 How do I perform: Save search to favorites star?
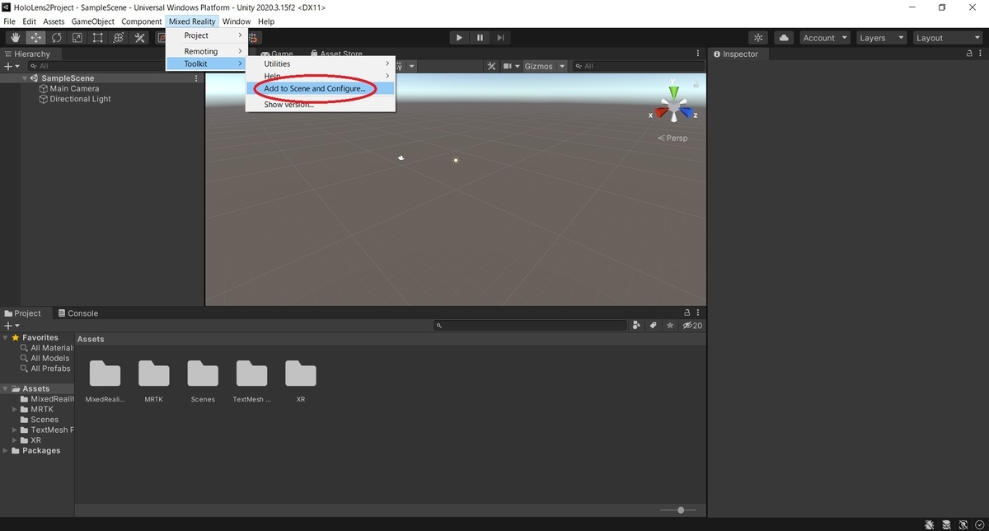coord(669,326)
